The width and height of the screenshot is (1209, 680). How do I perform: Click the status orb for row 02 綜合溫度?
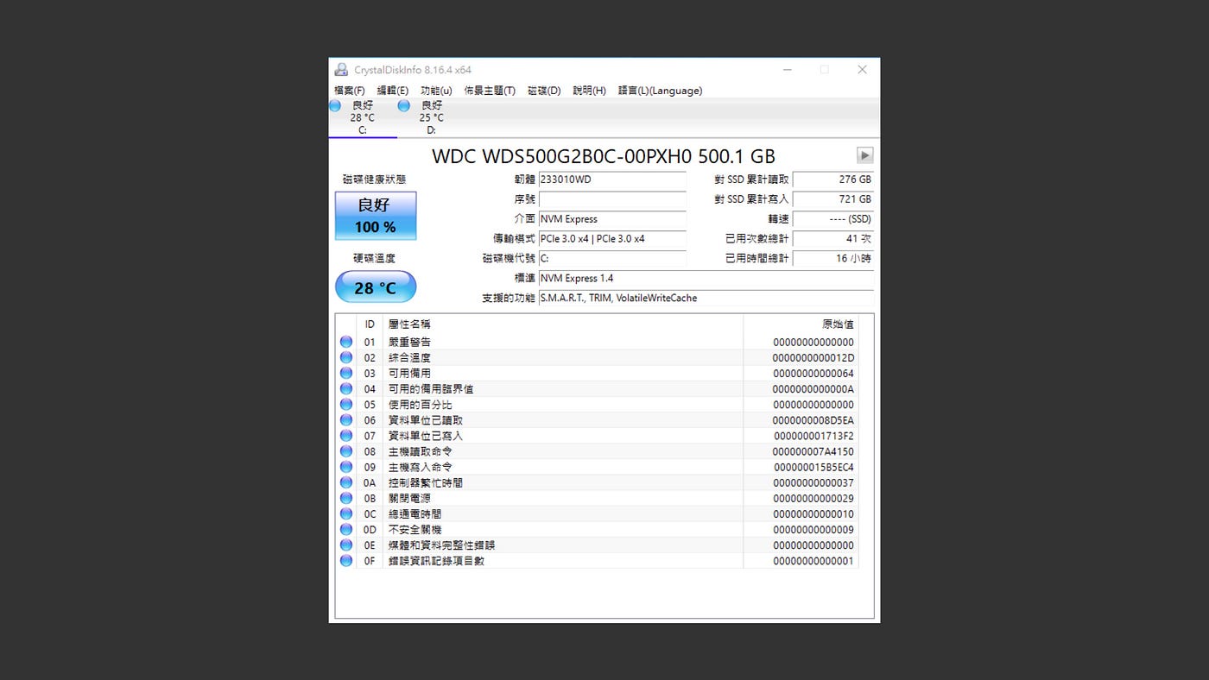(x=346, y=358)
